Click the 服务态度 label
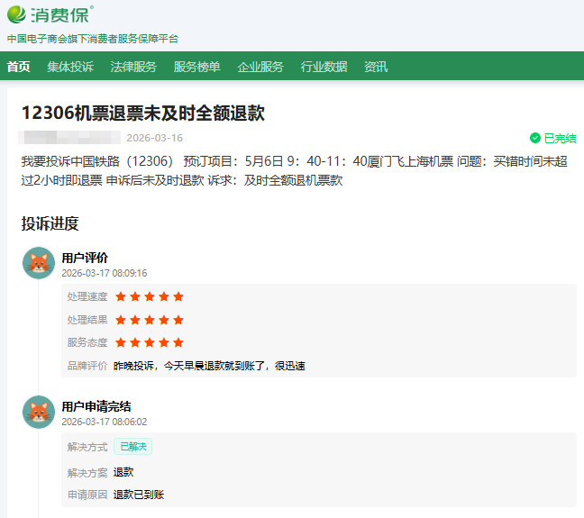 [87, 342]
